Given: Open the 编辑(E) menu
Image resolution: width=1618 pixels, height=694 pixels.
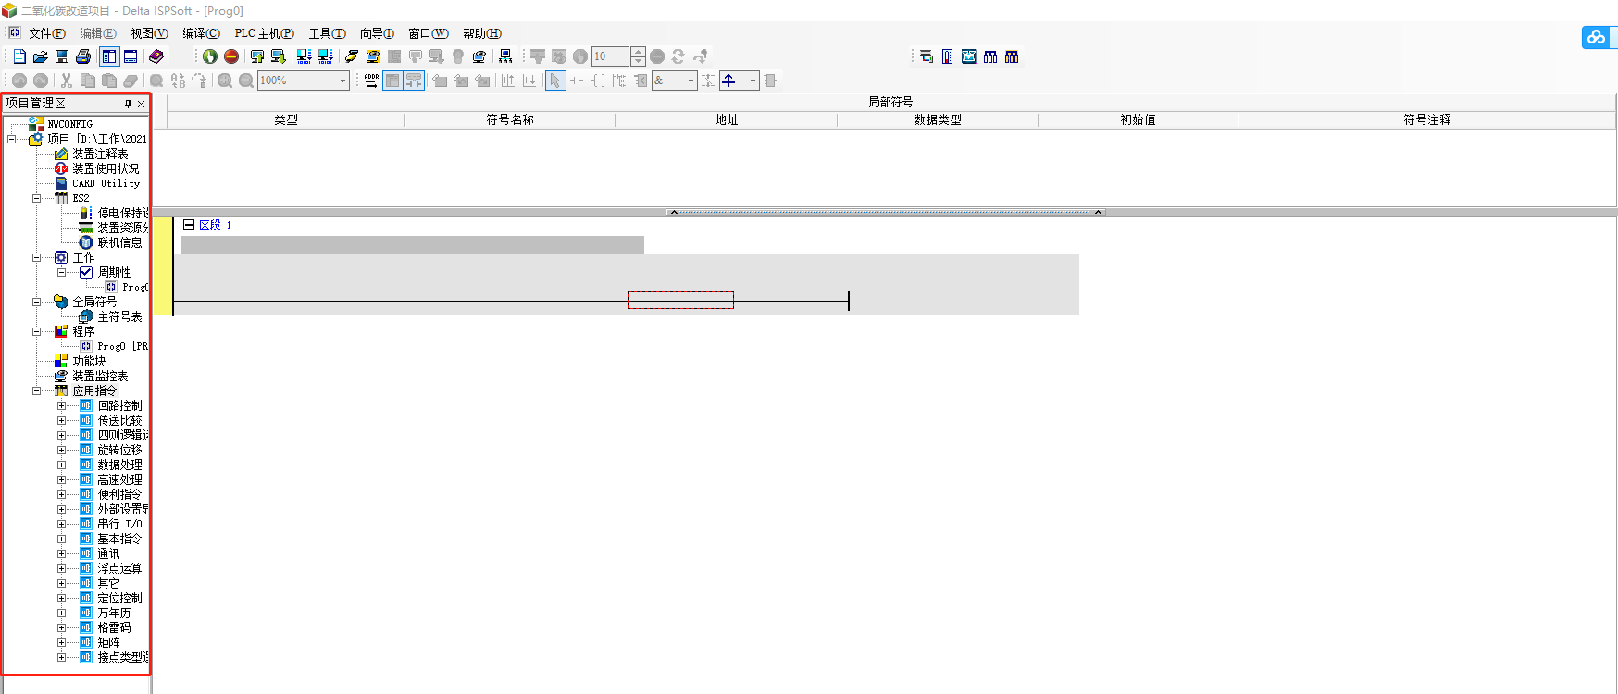Looking at the screenshot, I should point(97,33).
